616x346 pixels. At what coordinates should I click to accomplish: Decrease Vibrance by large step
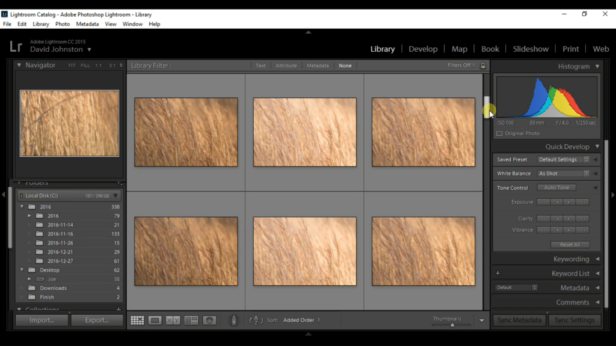[543, 230]
